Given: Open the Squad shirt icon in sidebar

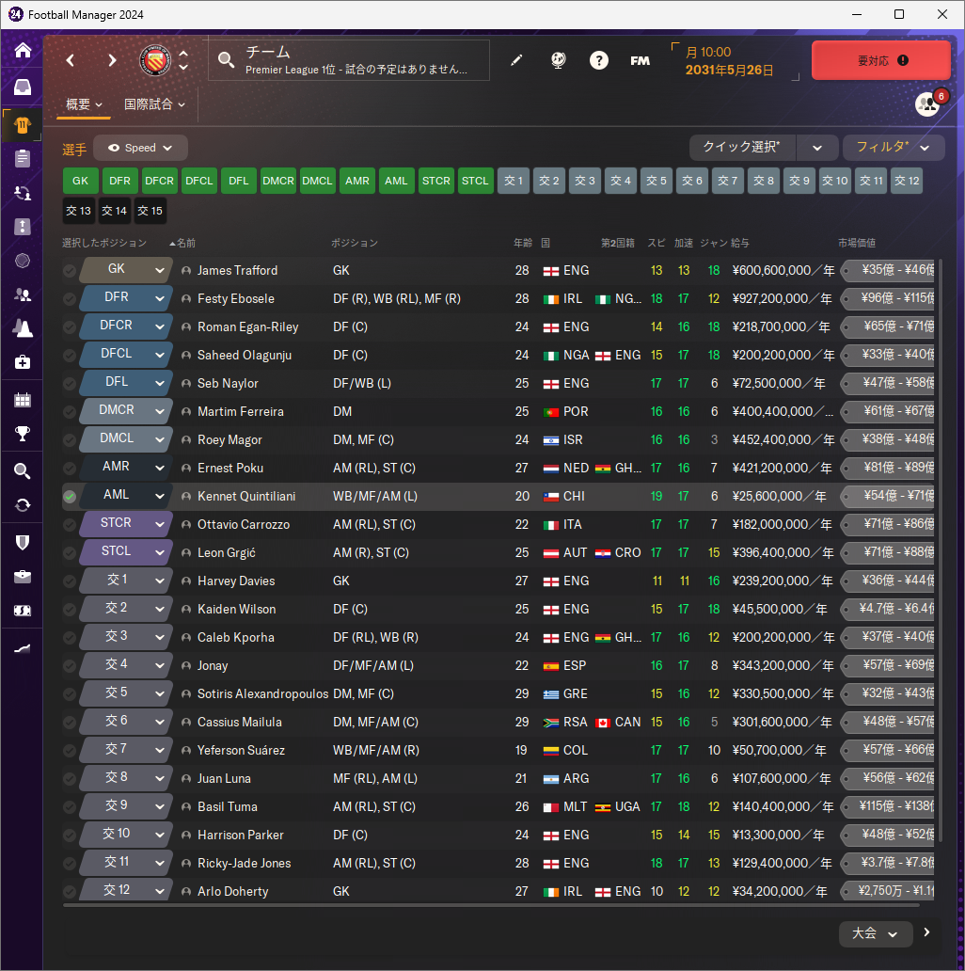Looking at the screenshot, I should (23, 126).
